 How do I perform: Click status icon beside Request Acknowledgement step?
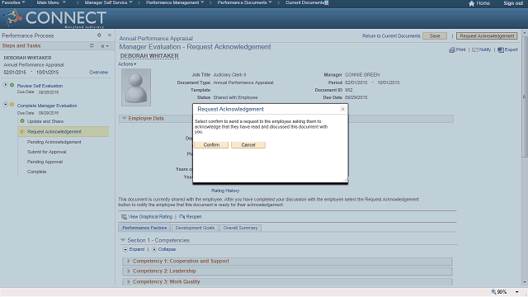[22, 131]
